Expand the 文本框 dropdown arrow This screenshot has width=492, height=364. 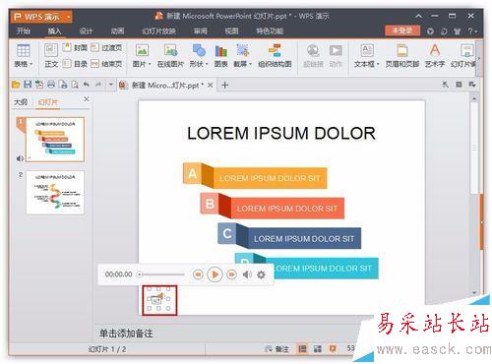378,64
